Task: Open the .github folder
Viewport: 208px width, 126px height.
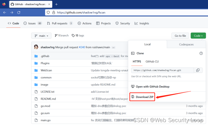Action: click(45, 56)
